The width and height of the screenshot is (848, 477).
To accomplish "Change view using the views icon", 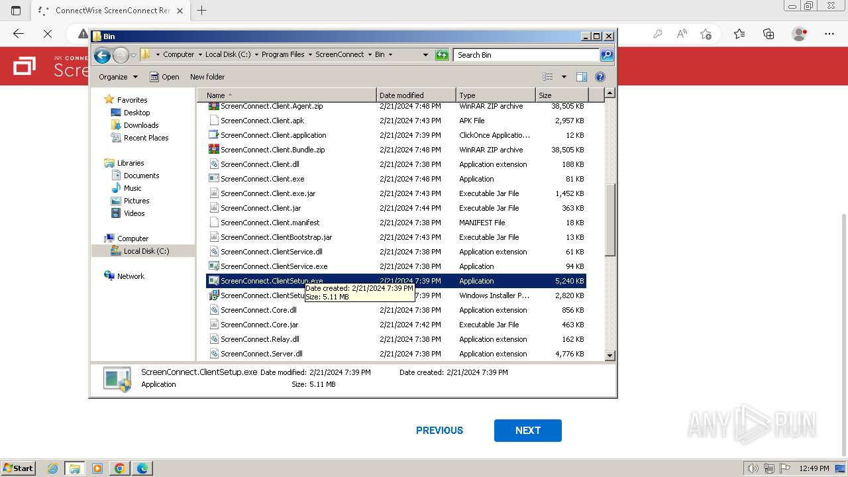I will [548, 77].
